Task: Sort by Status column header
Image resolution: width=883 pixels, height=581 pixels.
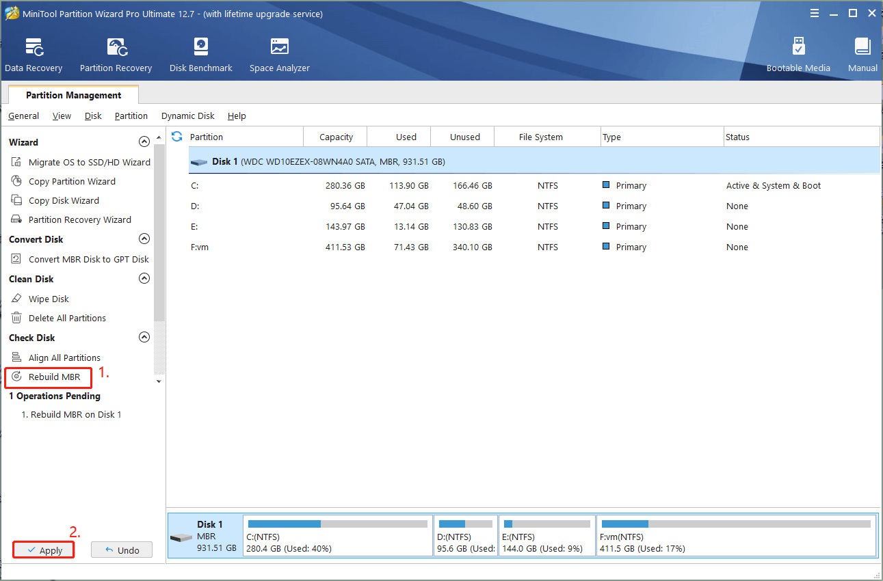Action: pyautogui.click(x=801, y=137)
